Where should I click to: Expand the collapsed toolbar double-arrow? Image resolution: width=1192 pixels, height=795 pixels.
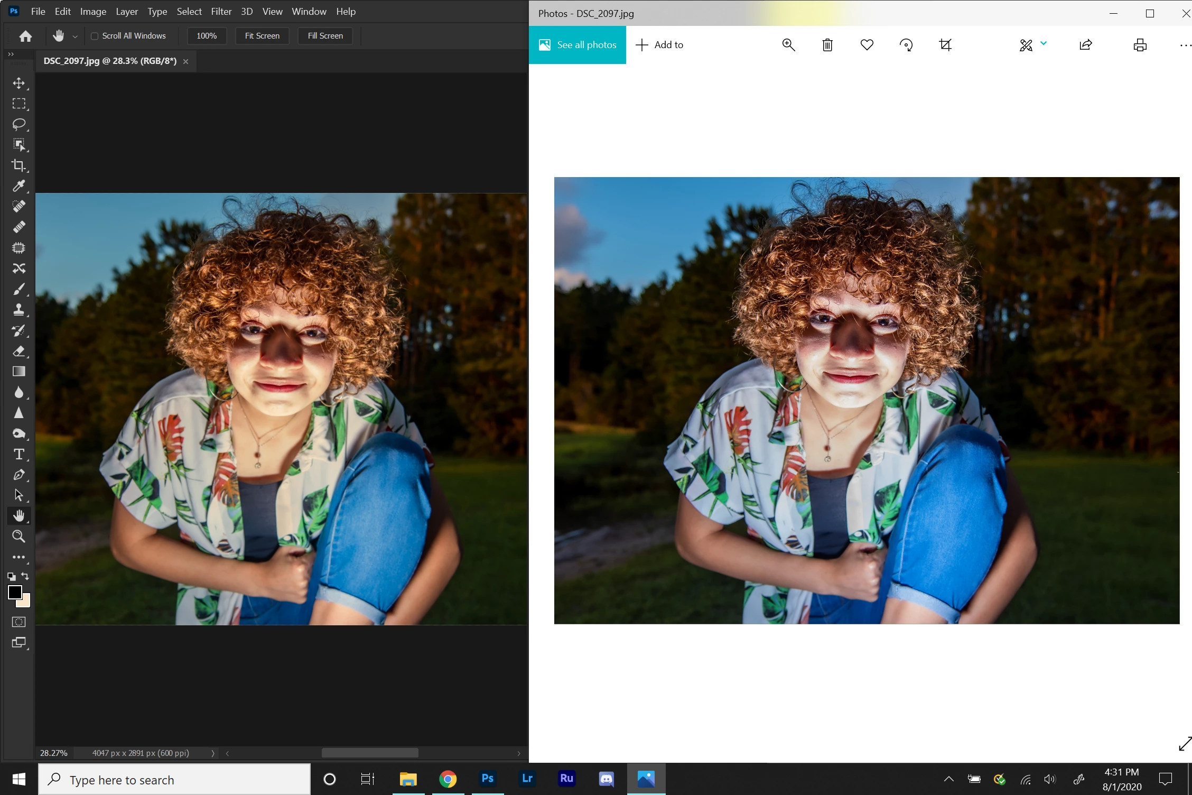[x=11, y=54]
